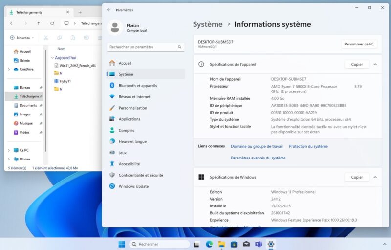391x250 pixels.
Task: Go back using Settings back arrow
Action: (x=109, y=10)
